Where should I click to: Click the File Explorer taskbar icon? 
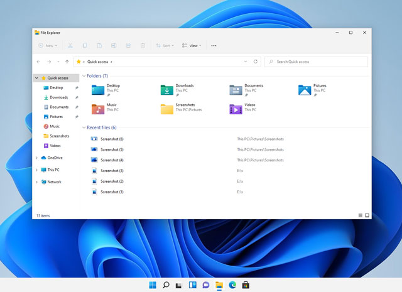click(x=219, y=285)
